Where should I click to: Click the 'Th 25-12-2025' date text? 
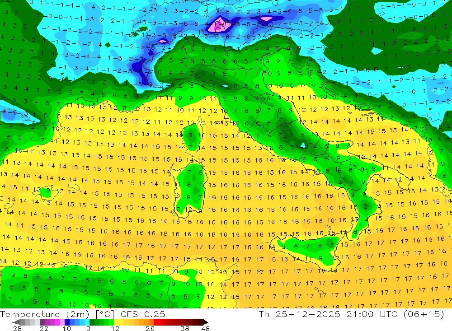(299, 314)
